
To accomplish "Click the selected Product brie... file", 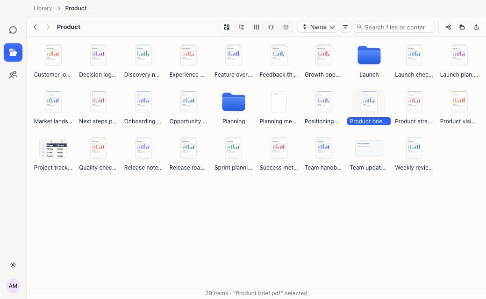I will click(x=369, y=107).
